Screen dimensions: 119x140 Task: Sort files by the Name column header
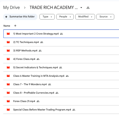7,26
